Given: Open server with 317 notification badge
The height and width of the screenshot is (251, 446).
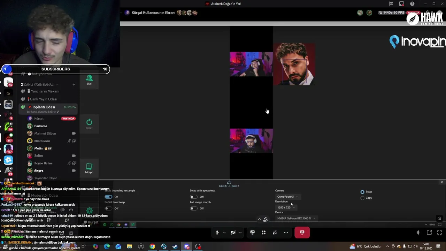Looking at the screenshot, I should [x=8, y=138].
